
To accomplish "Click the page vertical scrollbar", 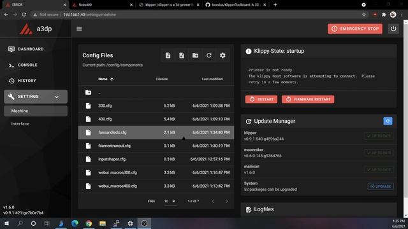I will [x=405, y=109].
